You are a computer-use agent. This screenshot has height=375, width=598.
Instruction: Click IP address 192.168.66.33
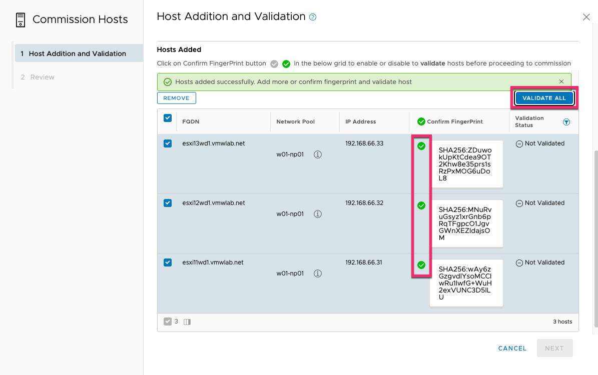364,143
